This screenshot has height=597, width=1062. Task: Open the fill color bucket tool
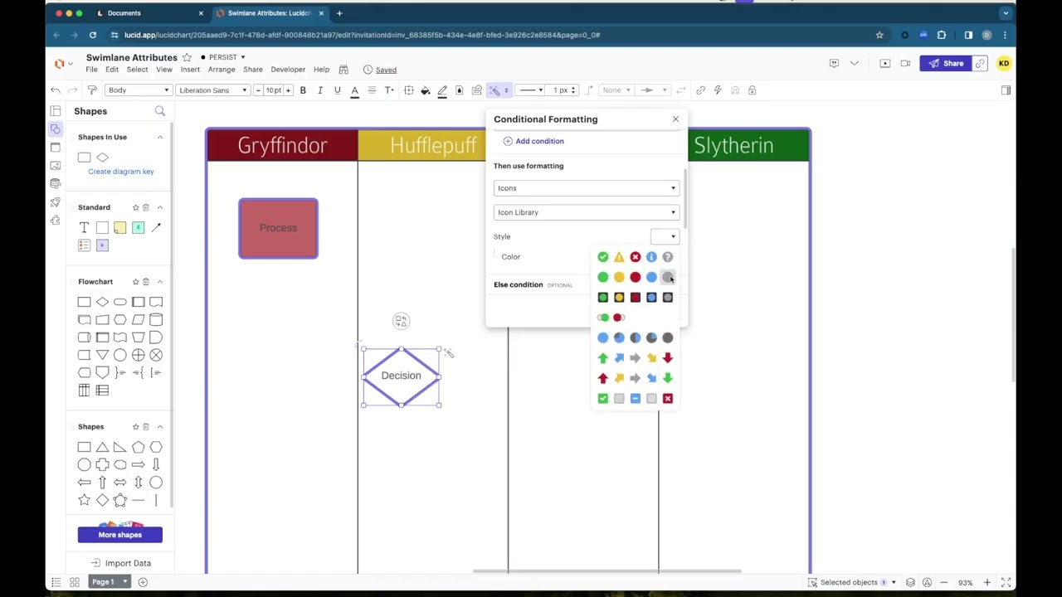(x=426, y=90)
